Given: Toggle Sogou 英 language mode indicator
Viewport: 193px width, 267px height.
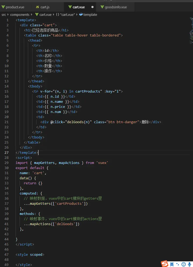Looking at the screenshot, I should [172, 264].
